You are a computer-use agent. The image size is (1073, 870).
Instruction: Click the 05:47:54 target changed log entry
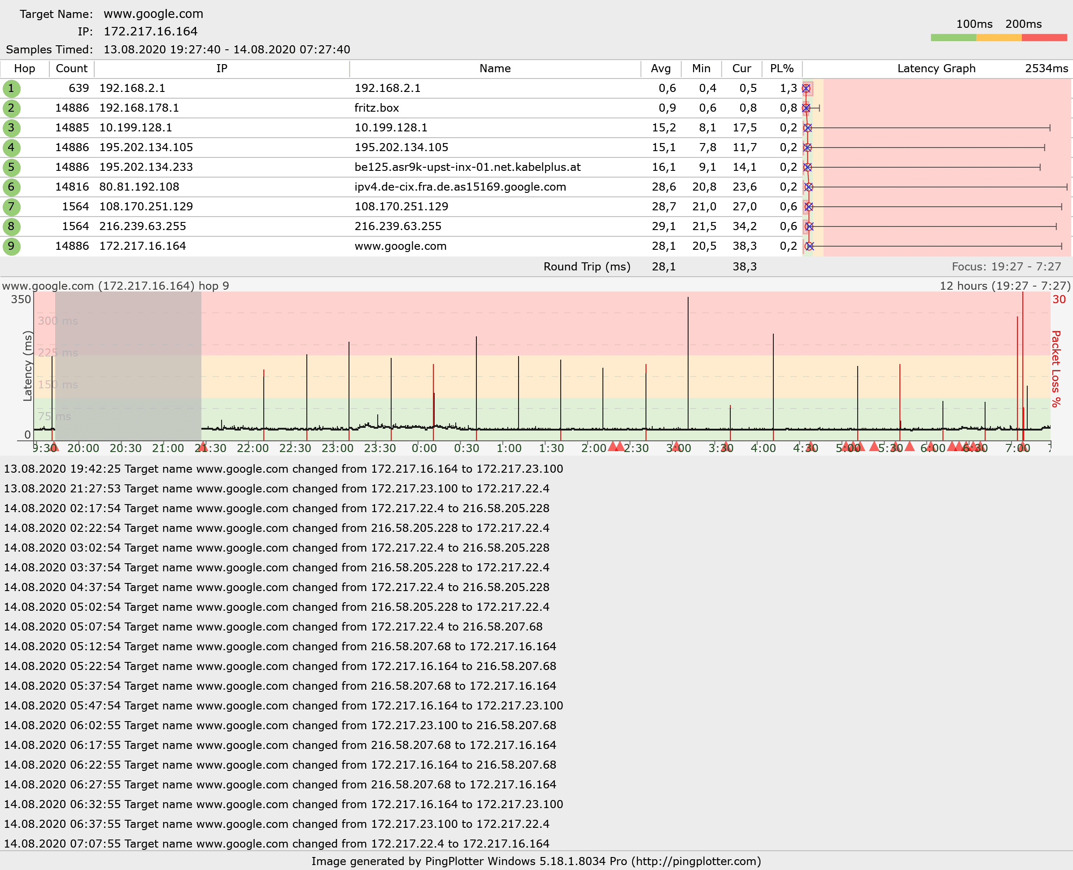[284, 705]
